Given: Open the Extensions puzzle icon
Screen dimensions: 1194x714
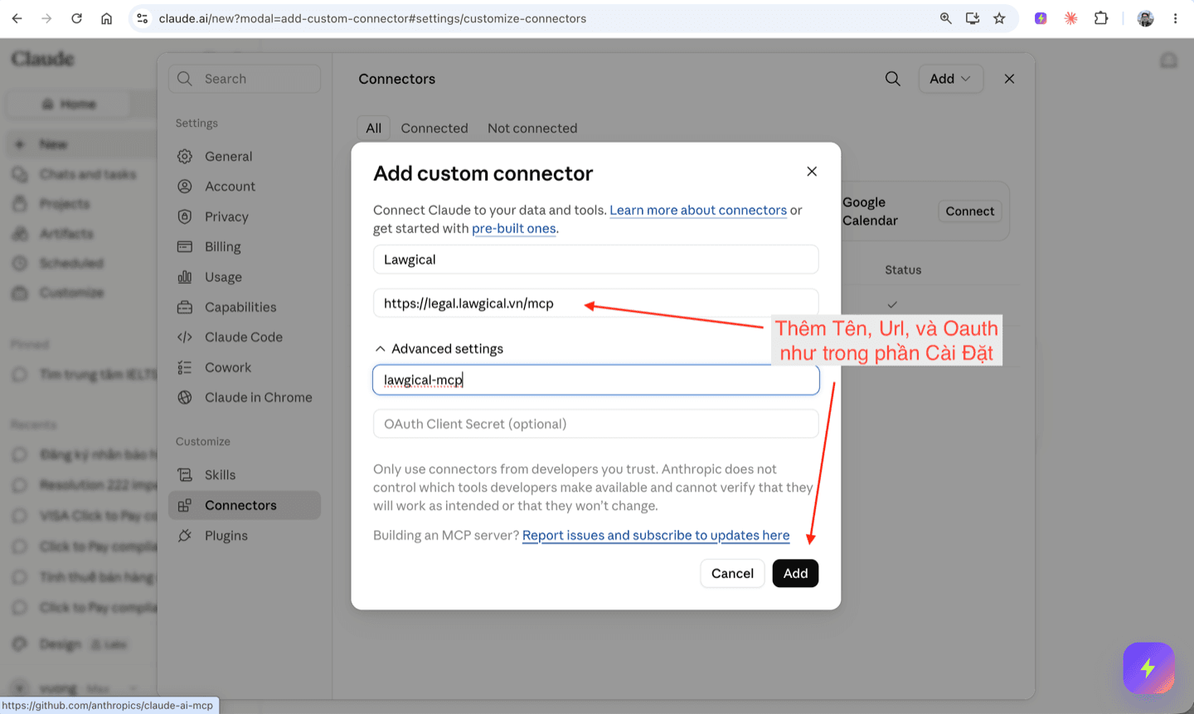Looking at the screenshot, I should (1101, 18).
